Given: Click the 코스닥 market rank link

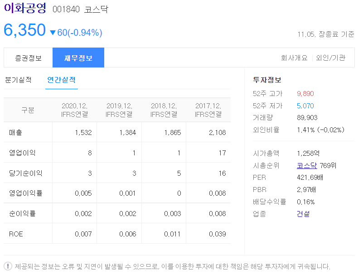Looking at the screenshot, I should coord(307,165).
